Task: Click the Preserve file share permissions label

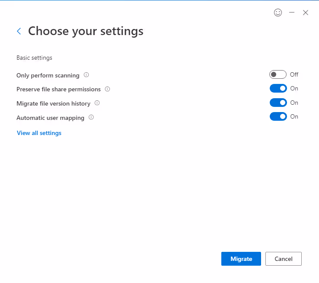Action: coord(59,90)
